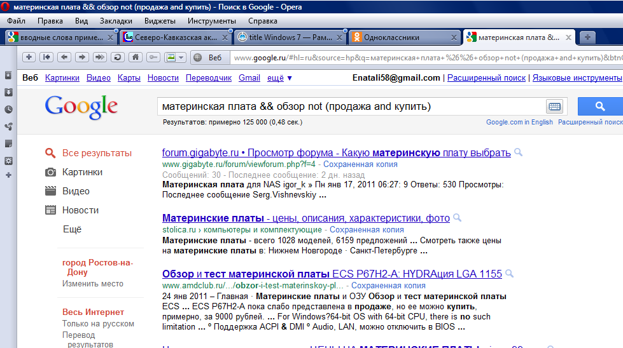623x348 pixels.
Task: Open Обзор и тест ECS P67H2-A result
Action: coord(332,274)
